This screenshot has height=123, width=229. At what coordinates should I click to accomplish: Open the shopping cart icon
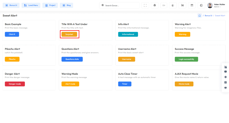[x=182, y=5]
